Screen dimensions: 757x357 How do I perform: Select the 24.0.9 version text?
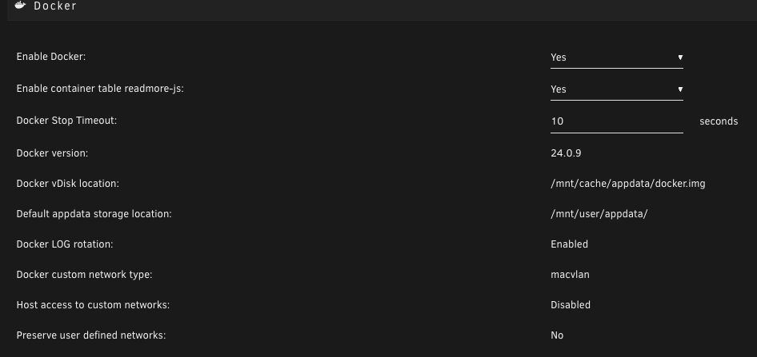566,153
